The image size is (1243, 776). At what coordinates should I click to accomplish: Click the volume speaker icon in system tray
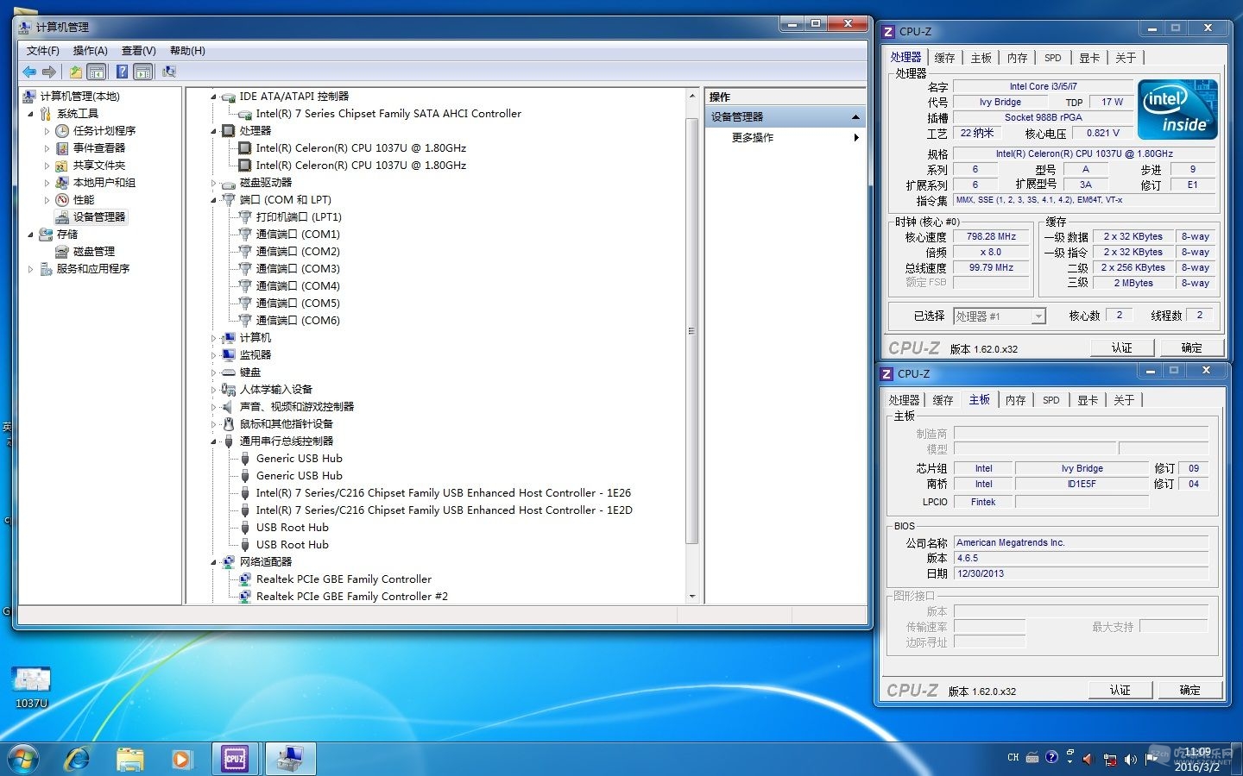[1130, 759]
